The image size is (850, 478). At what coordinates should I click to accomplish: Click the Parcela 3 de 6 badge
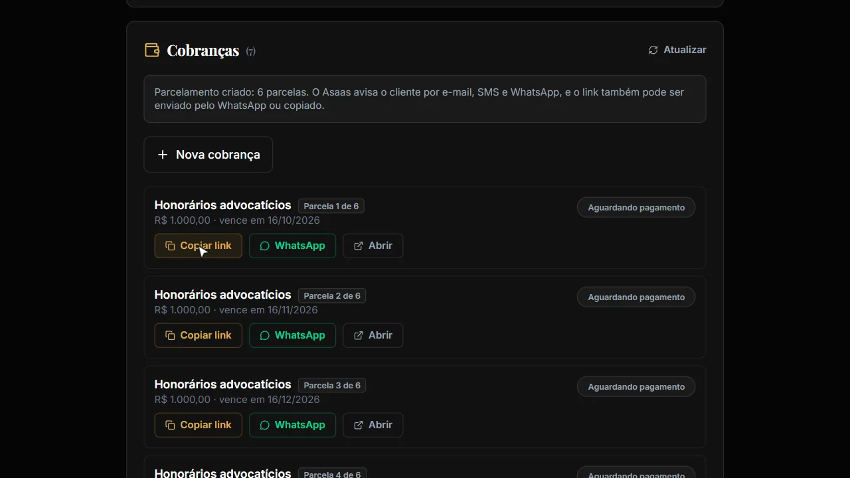(332, 386)
